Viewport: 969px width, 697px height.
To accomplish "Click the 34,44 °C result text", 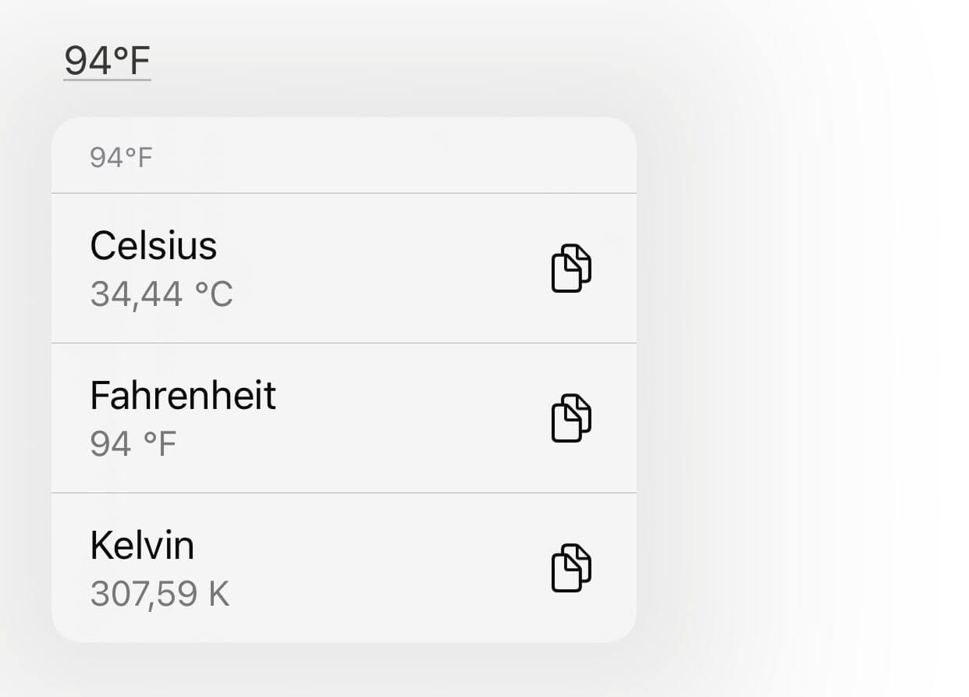I will click(x=161, y=294).
